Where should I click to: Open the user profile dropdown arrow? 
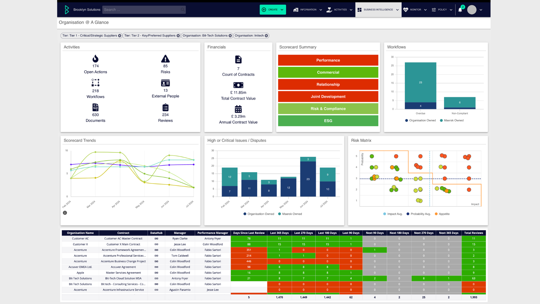481,10
